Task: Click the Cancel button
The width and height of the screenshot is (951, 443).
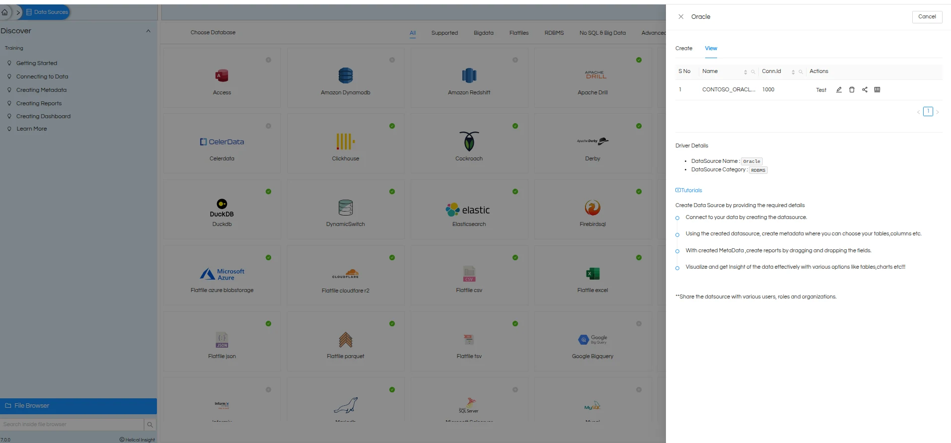Action: coord(927,16)
